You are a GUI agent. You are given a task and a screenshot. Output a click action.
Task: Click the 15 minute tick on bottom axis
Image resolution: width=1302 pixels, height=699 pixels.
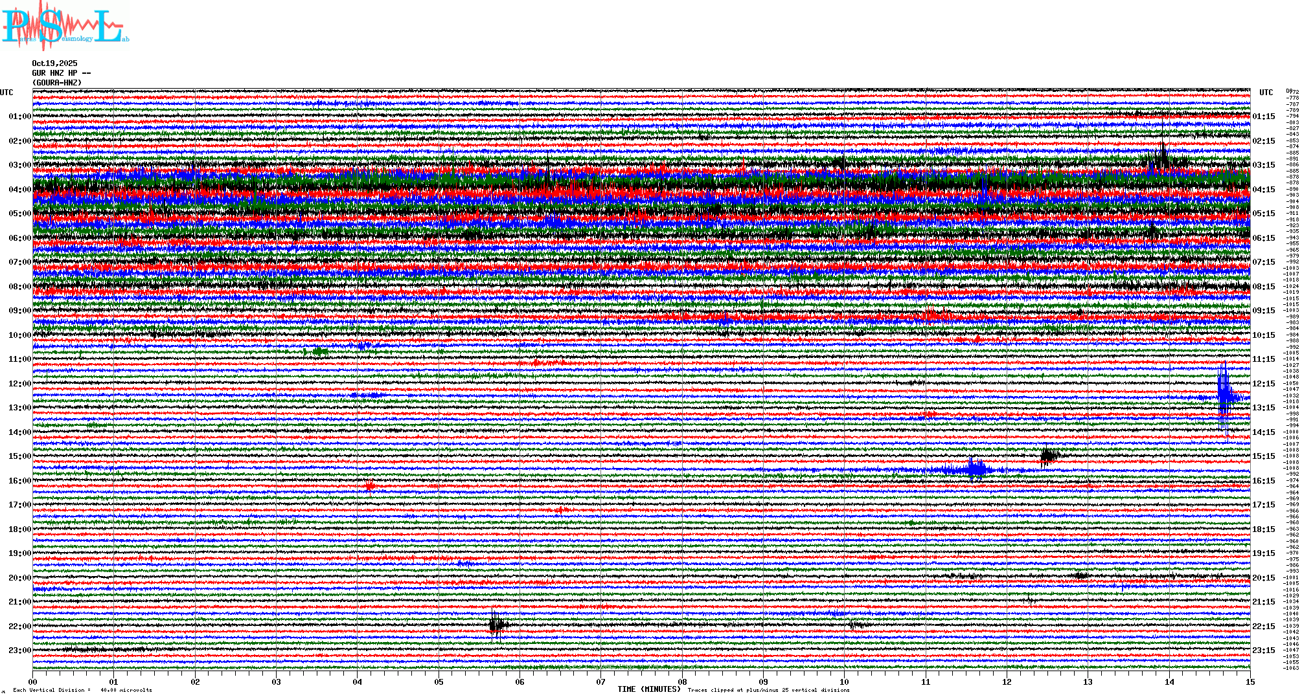pyautogui.click(x=1250, y=682)
